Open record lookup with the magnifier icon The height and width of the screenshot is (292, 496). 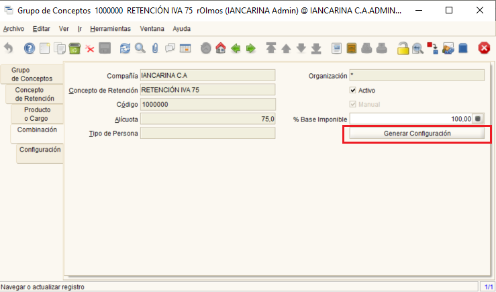140,48
